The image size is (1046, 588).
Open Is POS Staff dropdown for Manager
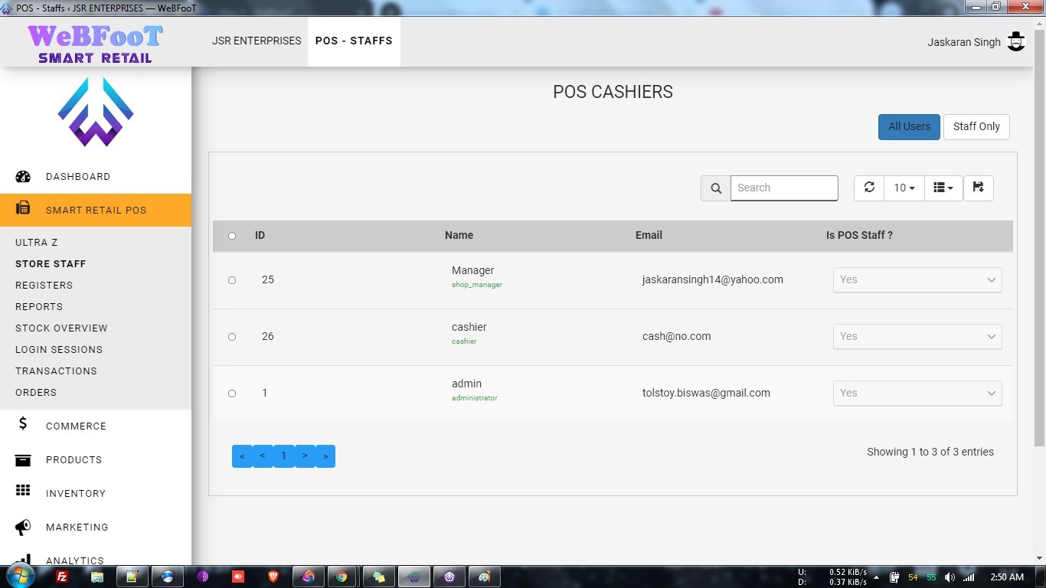tap(917, 279)
